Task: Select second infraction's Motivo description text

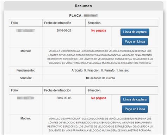Action: [100, 124]
